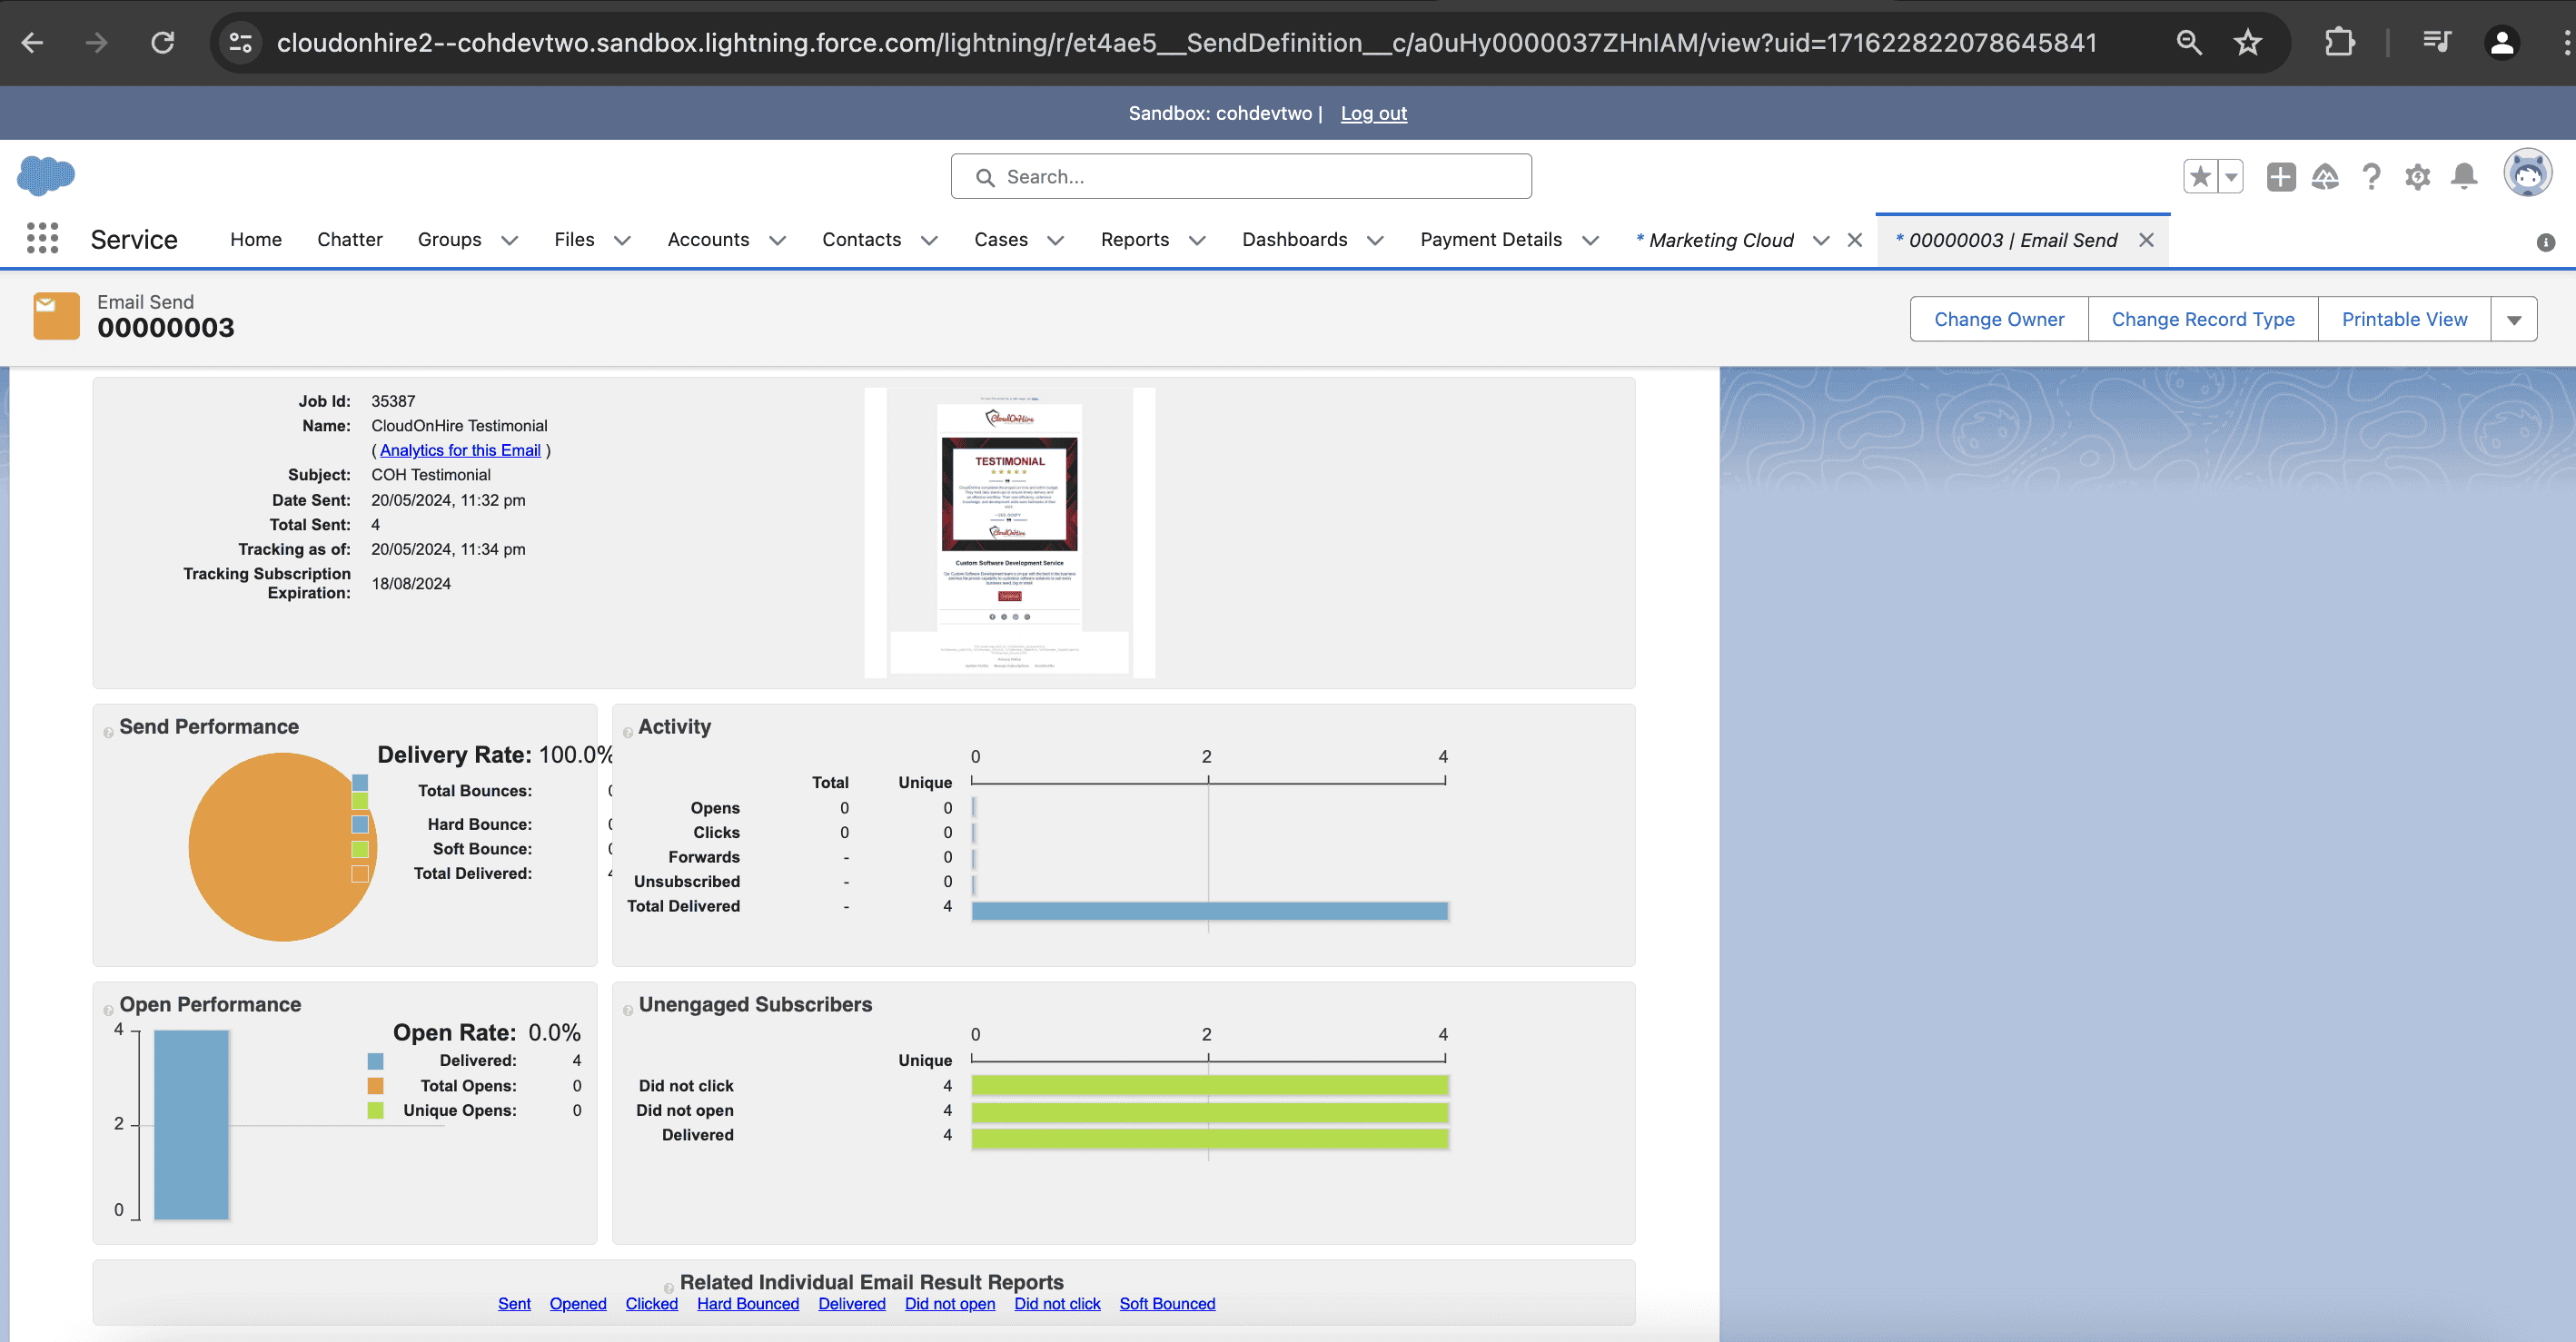Open the Sent report link
This screenshot has width=2576, height=1342.
coord(514,1304)
